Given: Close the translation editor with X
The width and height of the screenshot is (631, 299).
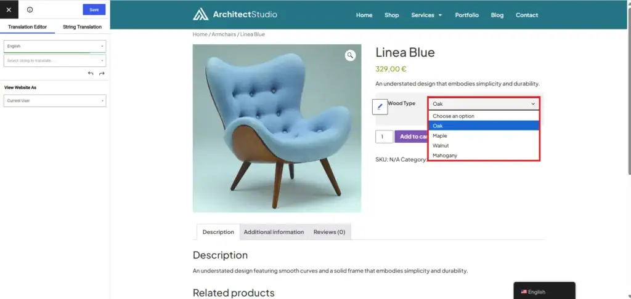Looking at the screenshot, I should click(x=9, y=10).
